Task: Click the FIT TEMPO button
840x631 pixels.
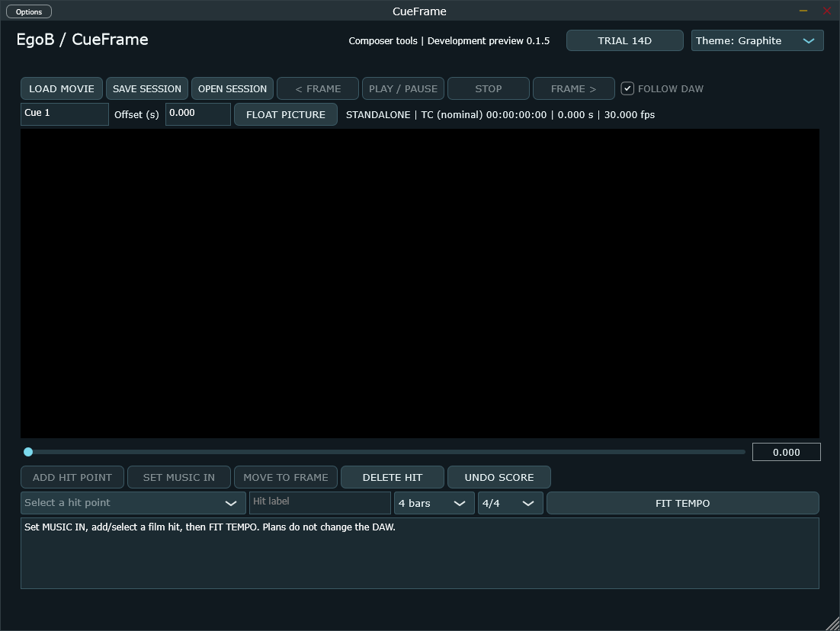Action: coord(682,503)
